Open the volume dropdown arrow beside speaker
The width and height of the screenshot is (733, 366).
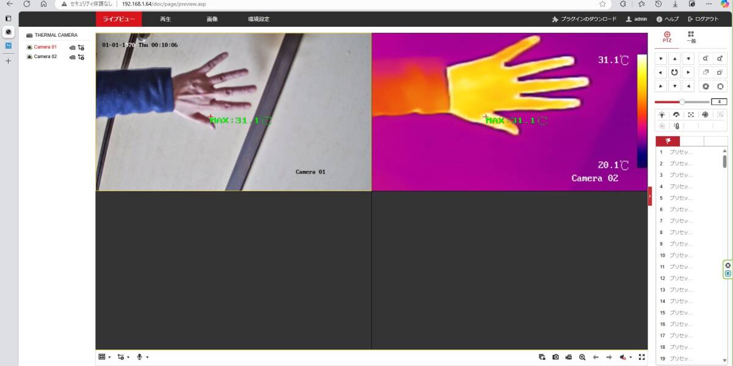[x=630, y=357]
